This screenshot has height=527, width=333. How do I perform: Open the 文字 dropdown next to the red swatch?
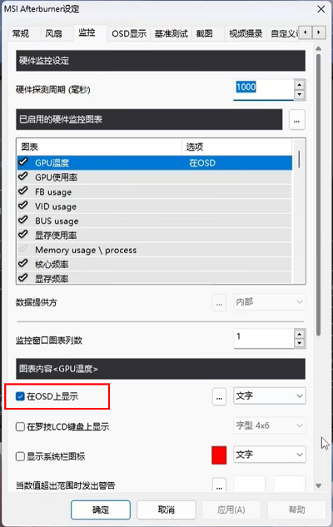click(x=270, y=455)
